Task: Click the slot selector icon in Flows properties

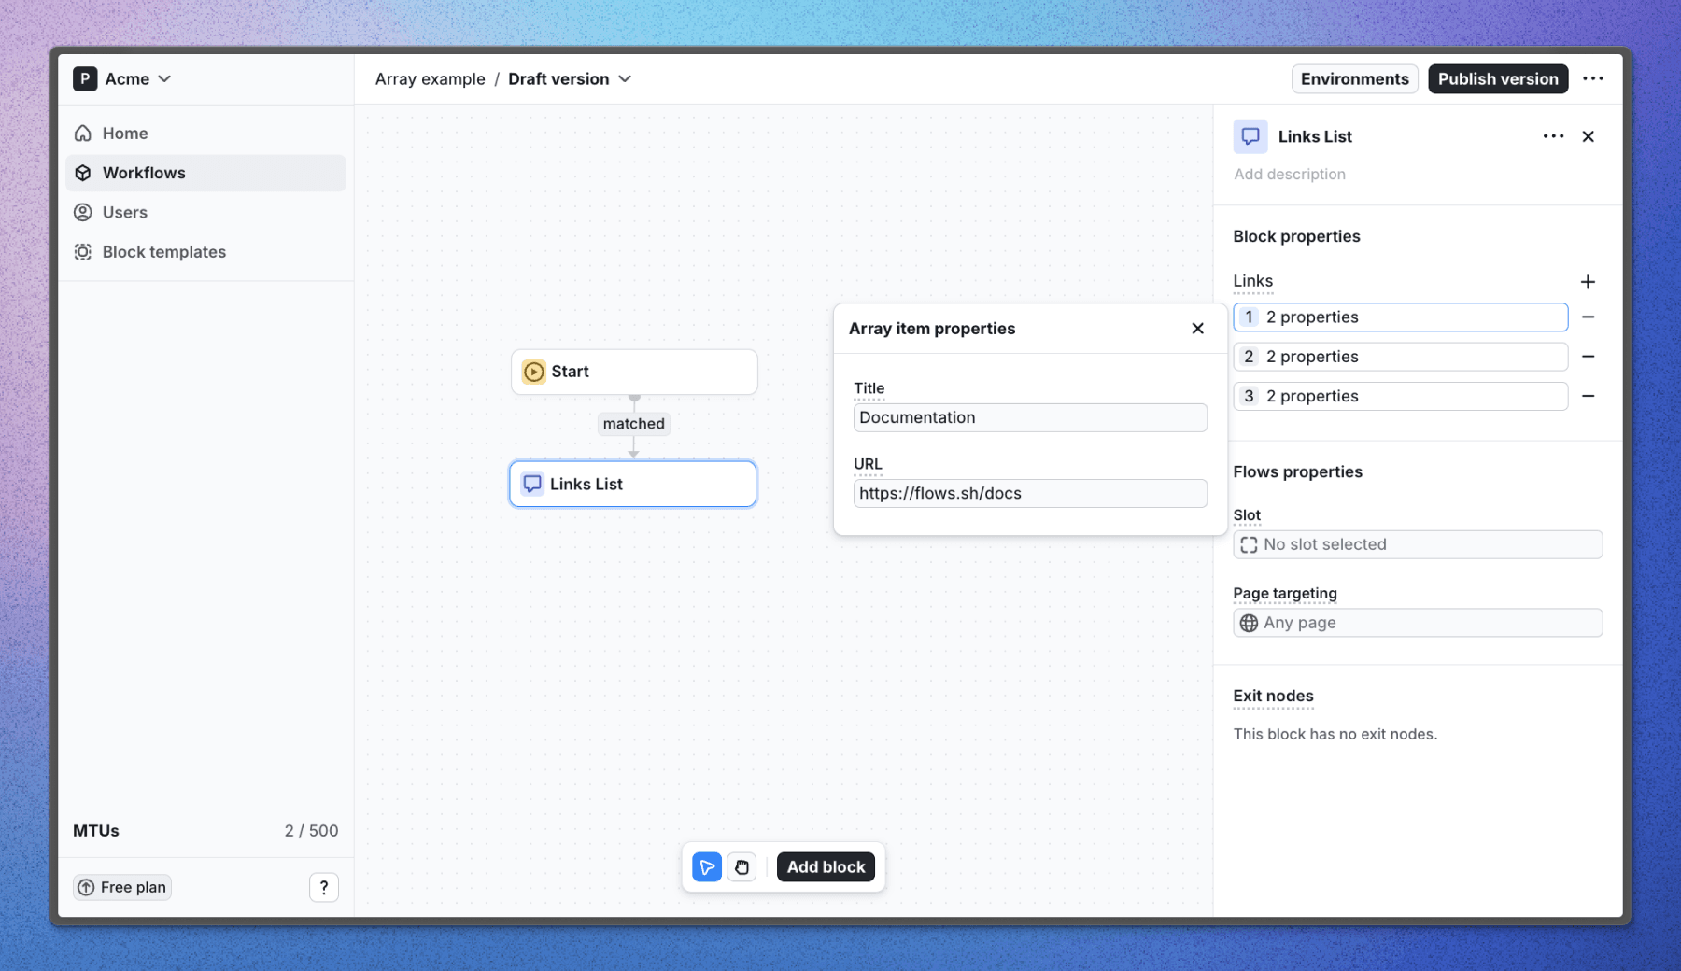Action: (1250, 544)
